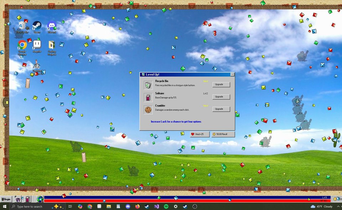
Task: Open Firefox from the Windows taskbar
Action: [138, 206]
